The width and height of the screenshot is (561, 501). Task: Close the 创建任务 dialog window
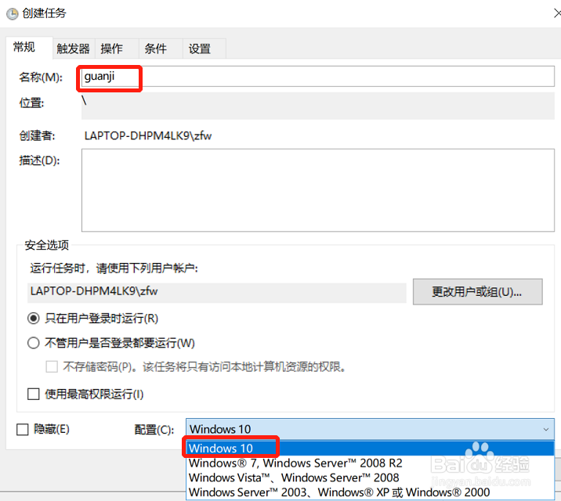coord(557,13)
